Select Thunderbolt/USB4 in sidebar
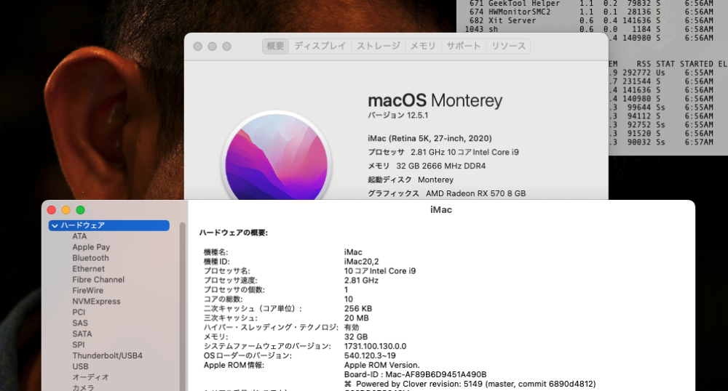The width and height of the screenshot is (728, 391). coord(107,355)
